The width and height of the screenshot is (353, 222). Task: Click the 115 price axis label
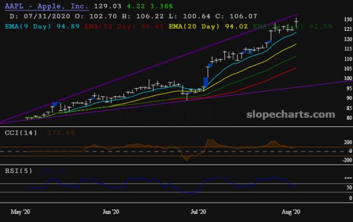click(x=348, y=49)
